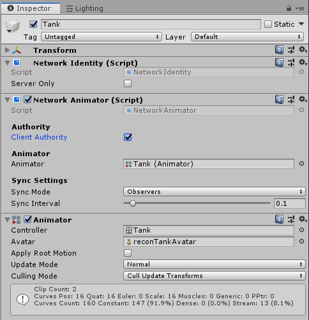Screen dimensions: 309x320
Task: Open object picker for Controller field
Action: pyautogui.click(x=301, y=230)
